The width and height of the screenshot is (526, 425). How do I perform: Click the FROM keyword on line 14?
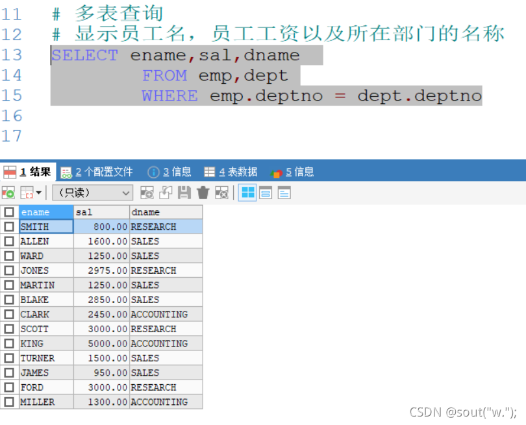tap(164, 75)
